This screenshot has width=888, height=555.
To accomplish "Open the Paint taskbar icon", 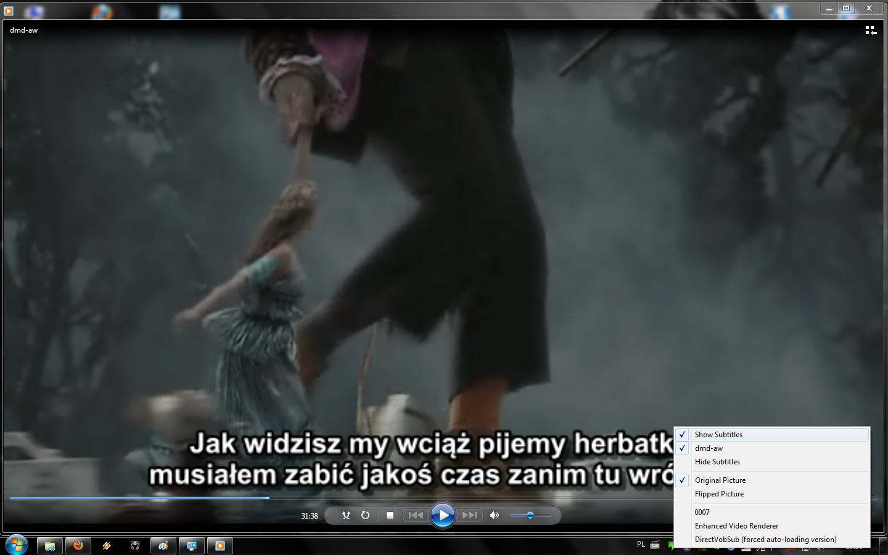I will pos(163,546).
